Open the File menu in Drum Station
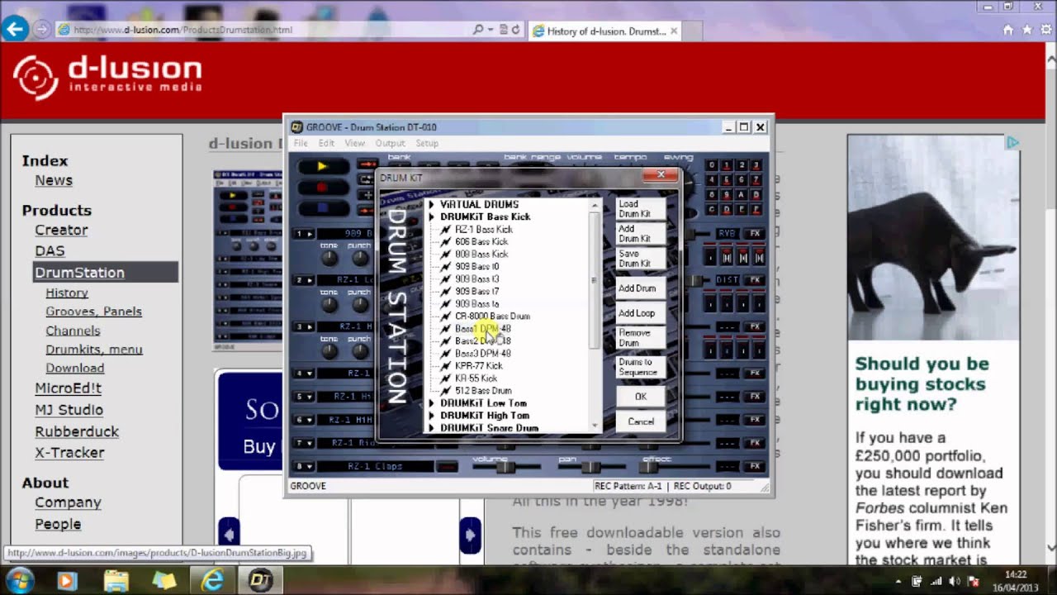Screen dimensions: 1057x595 pos(301,143)
